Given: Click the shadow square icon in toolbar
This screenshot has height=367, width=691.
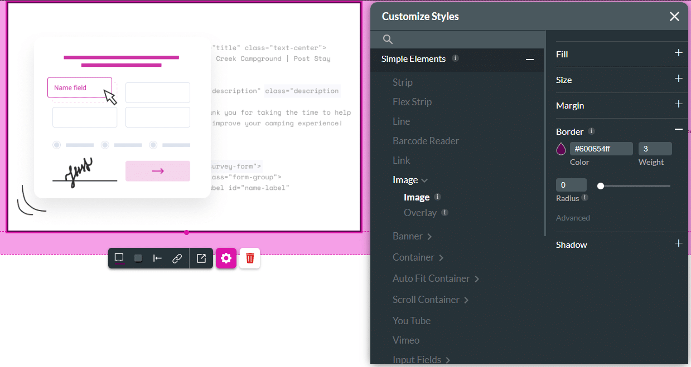Looking at the screenshot, I should click(138, 258).
